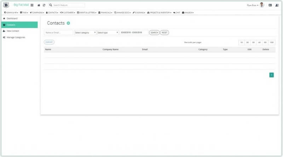Click the contacts card icon at far top right

[x=277, y=5]
